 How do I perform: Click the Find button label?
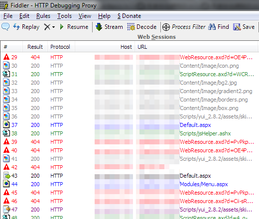coord(223,27)
